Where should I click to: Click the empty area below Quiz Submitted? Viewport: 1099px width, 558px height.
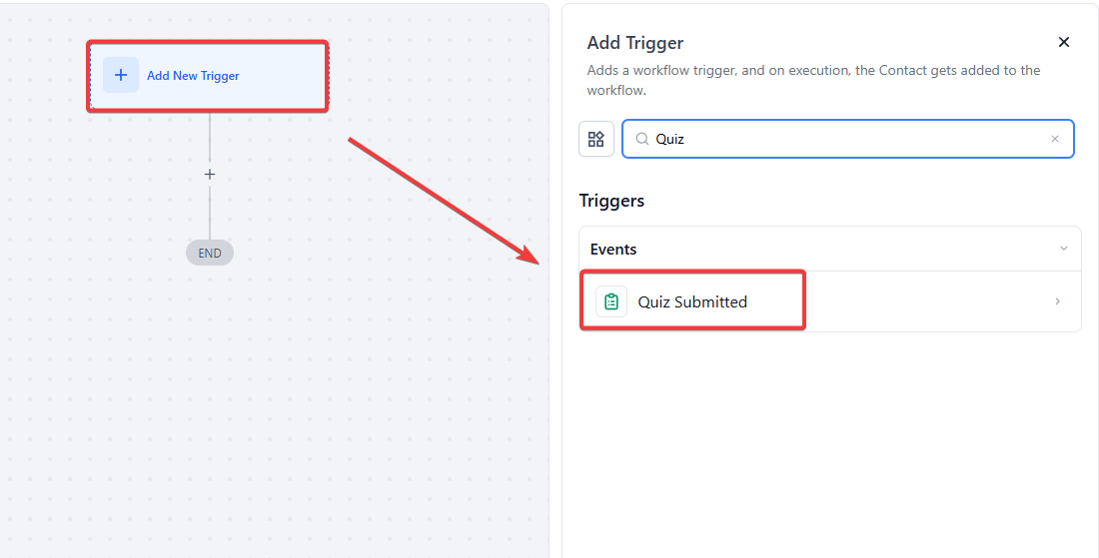point(829,439)
